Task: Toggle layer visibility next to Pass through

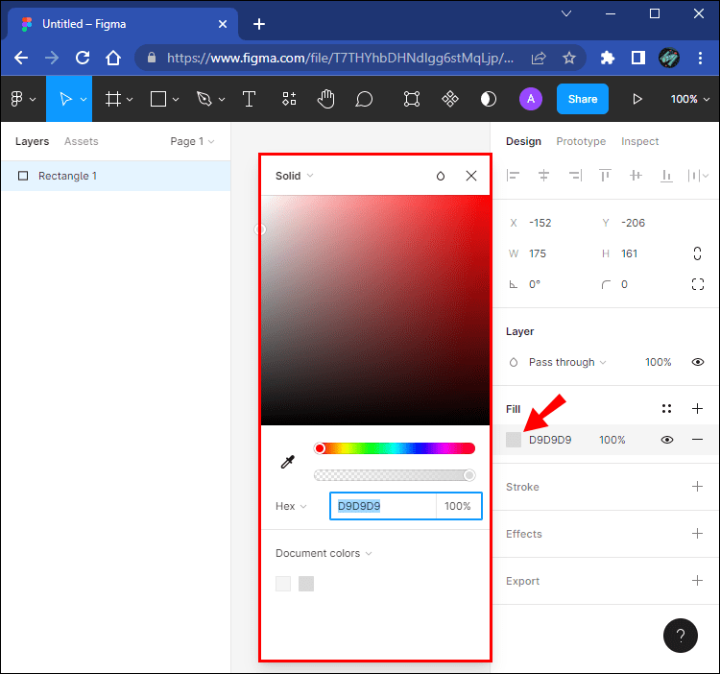Action: [x=697, y=362]
